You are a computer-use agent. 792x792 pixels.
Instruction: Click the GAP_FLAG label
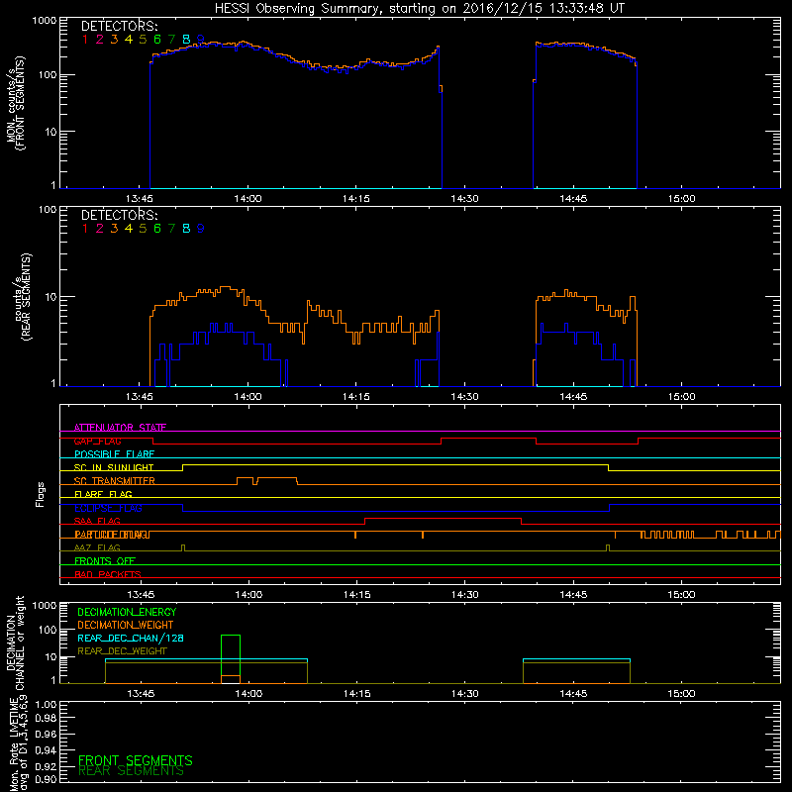97,441
